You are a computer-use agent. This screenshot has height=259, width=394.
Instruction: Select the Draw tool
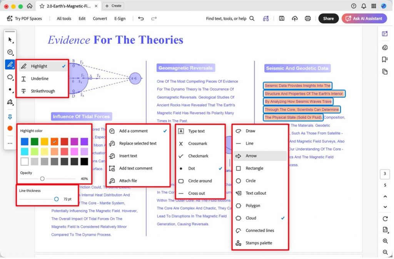pos(260,131)
